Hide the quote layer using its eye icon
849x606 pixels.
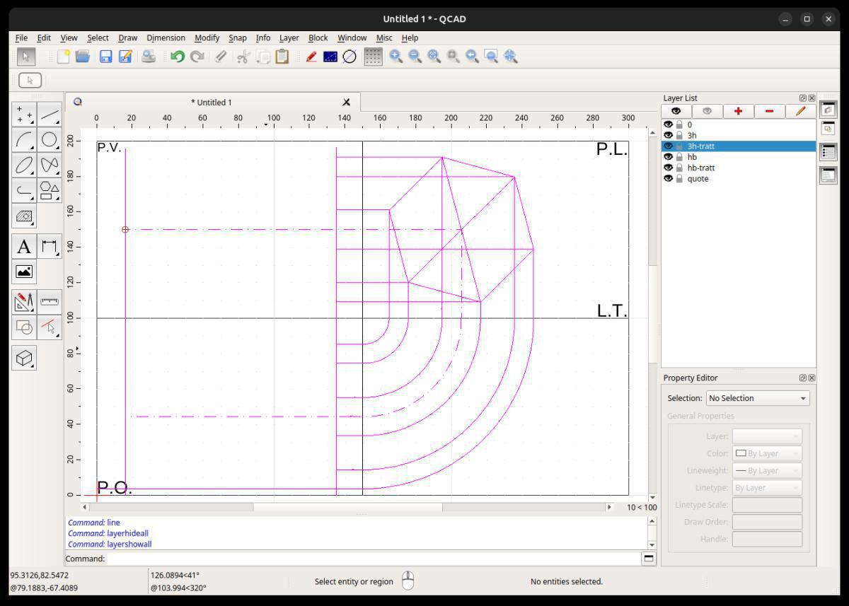coord(668,179)
